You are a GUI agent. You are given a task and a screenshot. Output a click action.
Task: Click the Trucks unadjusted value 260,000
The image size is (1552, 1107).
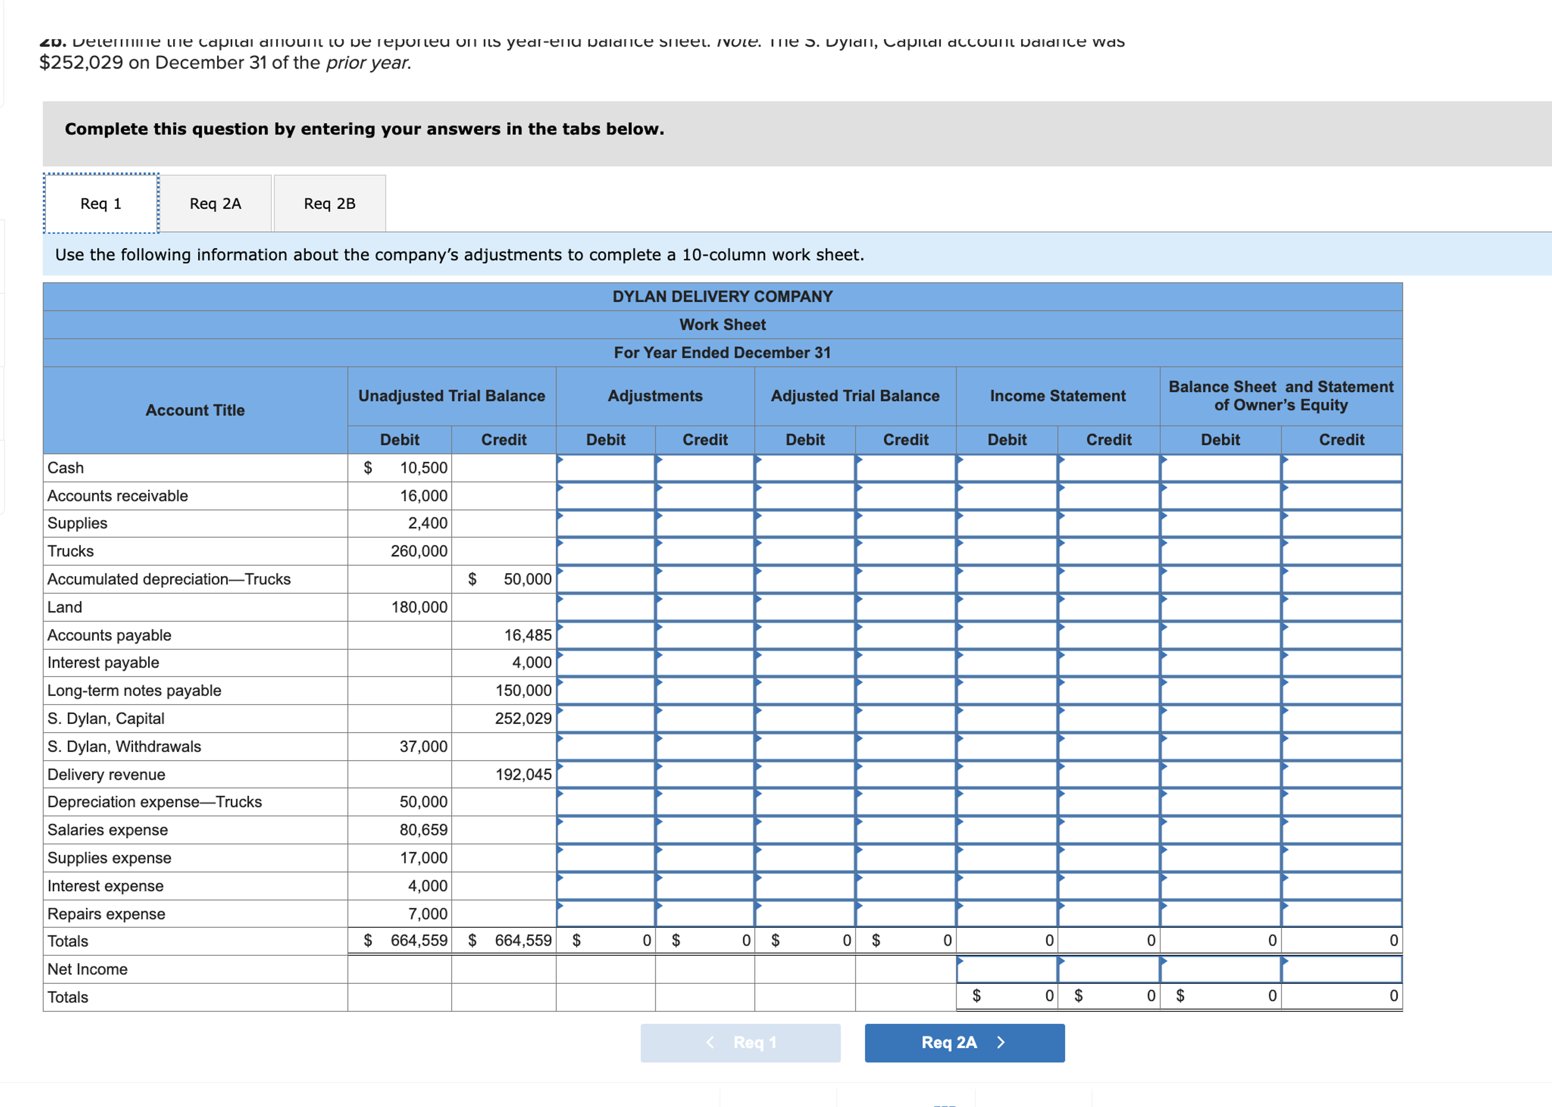pyautogui.click(x=419, y=551)
